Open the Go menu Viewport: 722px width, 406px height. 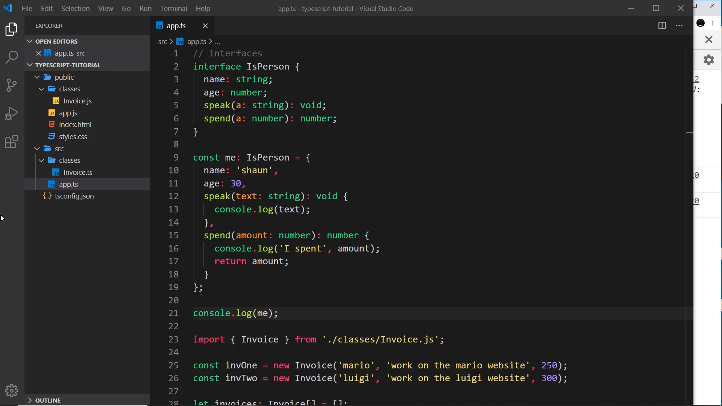126,8
